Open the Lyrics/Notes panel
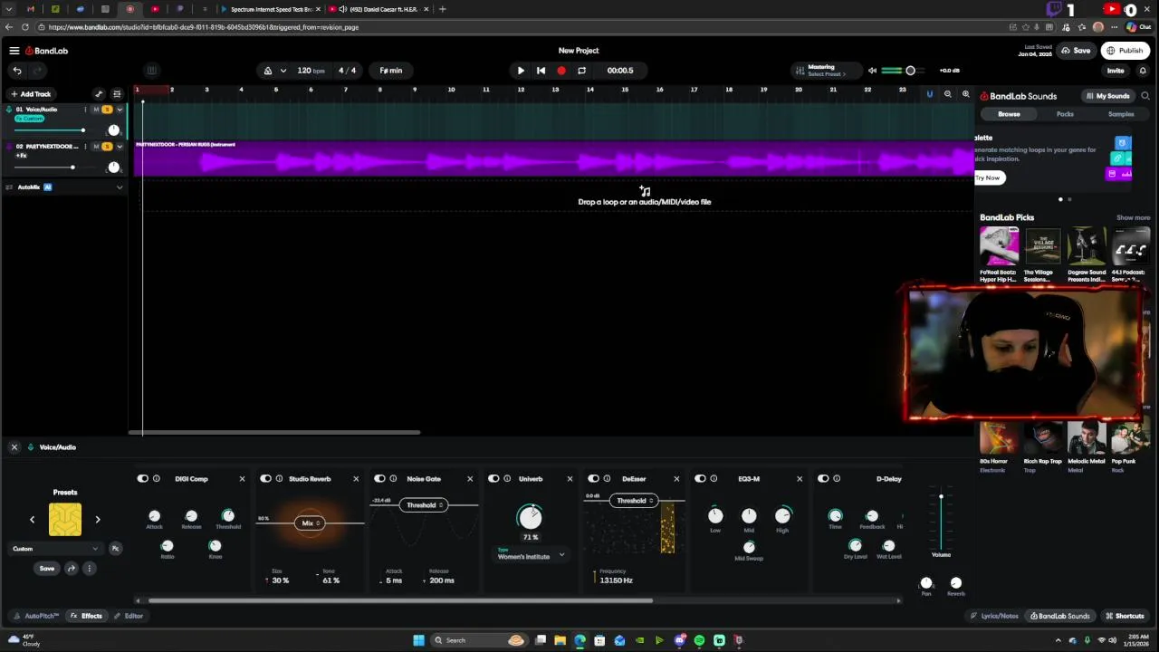The width and height of the screenshot is (1159, 652). 994,616
